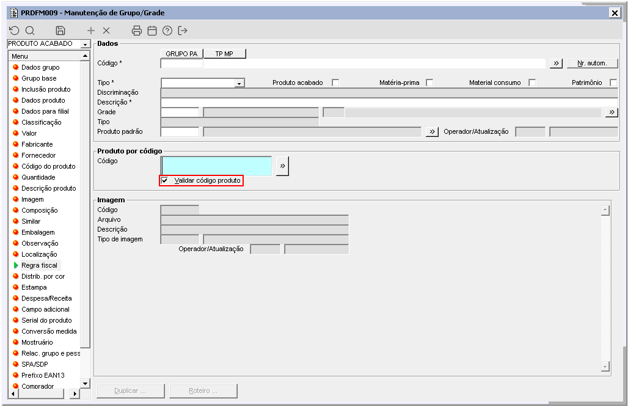Click the bullet icon beside Quantidade
This screenshot has height=407, width=628.
pyautogui.click(x=16, y=177)
